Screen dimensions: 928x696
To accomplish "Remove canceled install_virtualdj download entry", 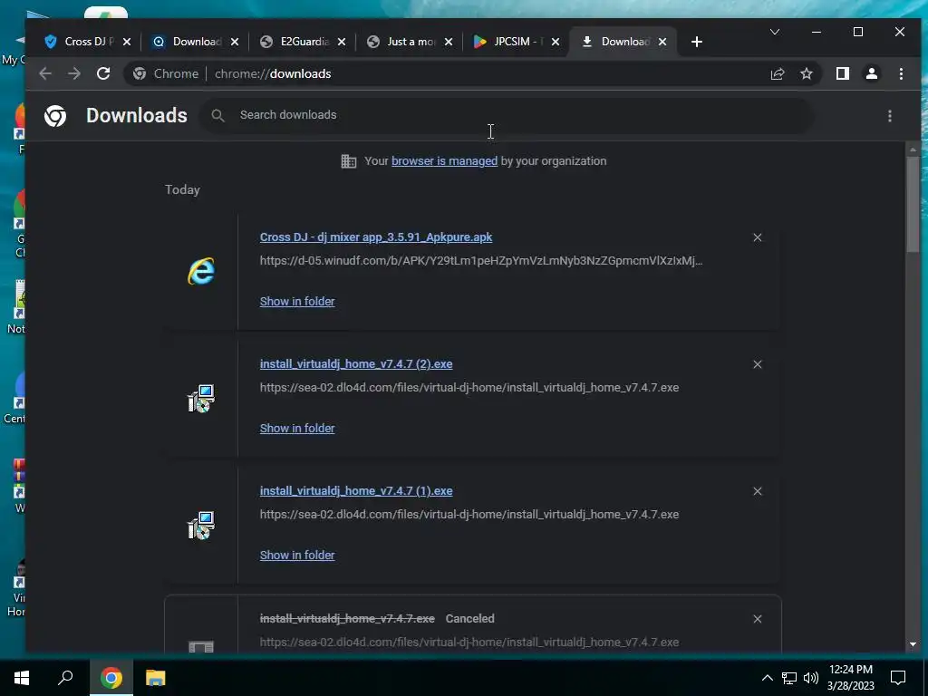I will pyautogui.click(x=757, y=618).
